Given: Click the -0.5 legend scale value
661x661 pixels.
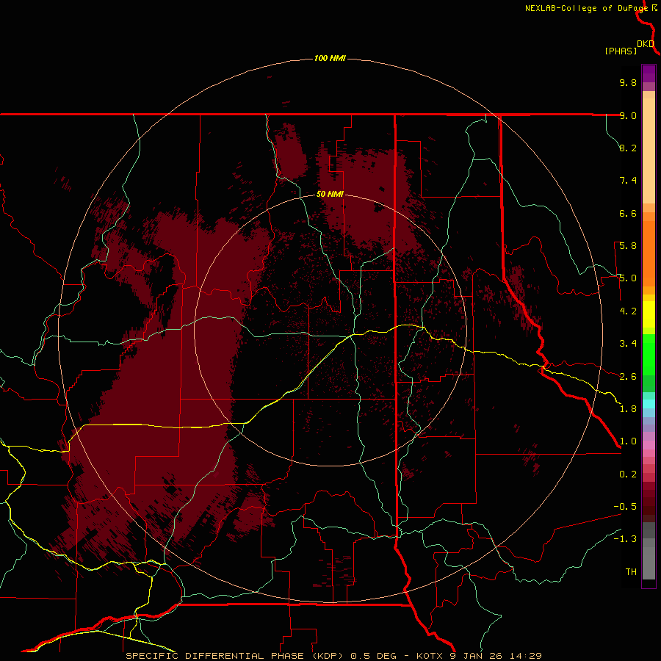Looking at the screenshot, I should (625, 507).
